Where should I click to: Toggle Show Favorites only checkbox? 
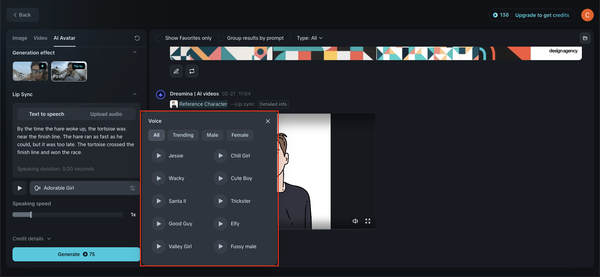(x=159, y=38)
